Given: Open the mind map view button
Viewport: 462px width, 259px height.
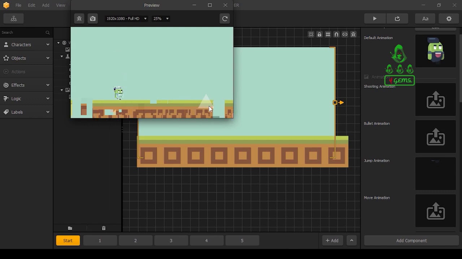Looking at the screenshot, I should [x=14, y=19].
